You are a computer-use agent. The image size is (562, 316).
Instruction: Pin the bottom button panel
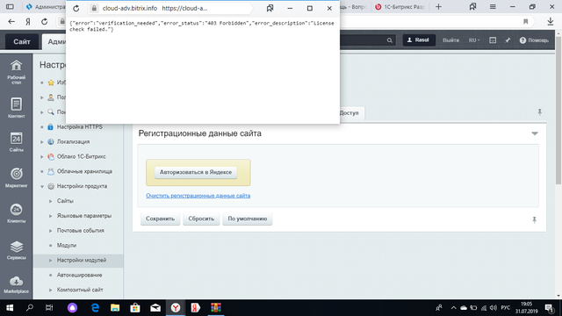point(535,220)
